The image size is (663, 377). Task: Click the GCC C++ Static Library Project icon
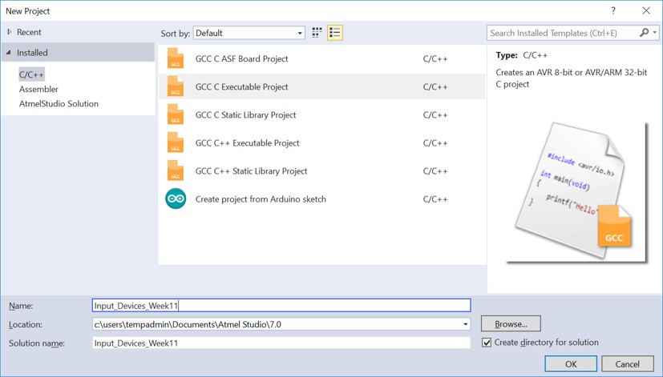tap(175, 170)
